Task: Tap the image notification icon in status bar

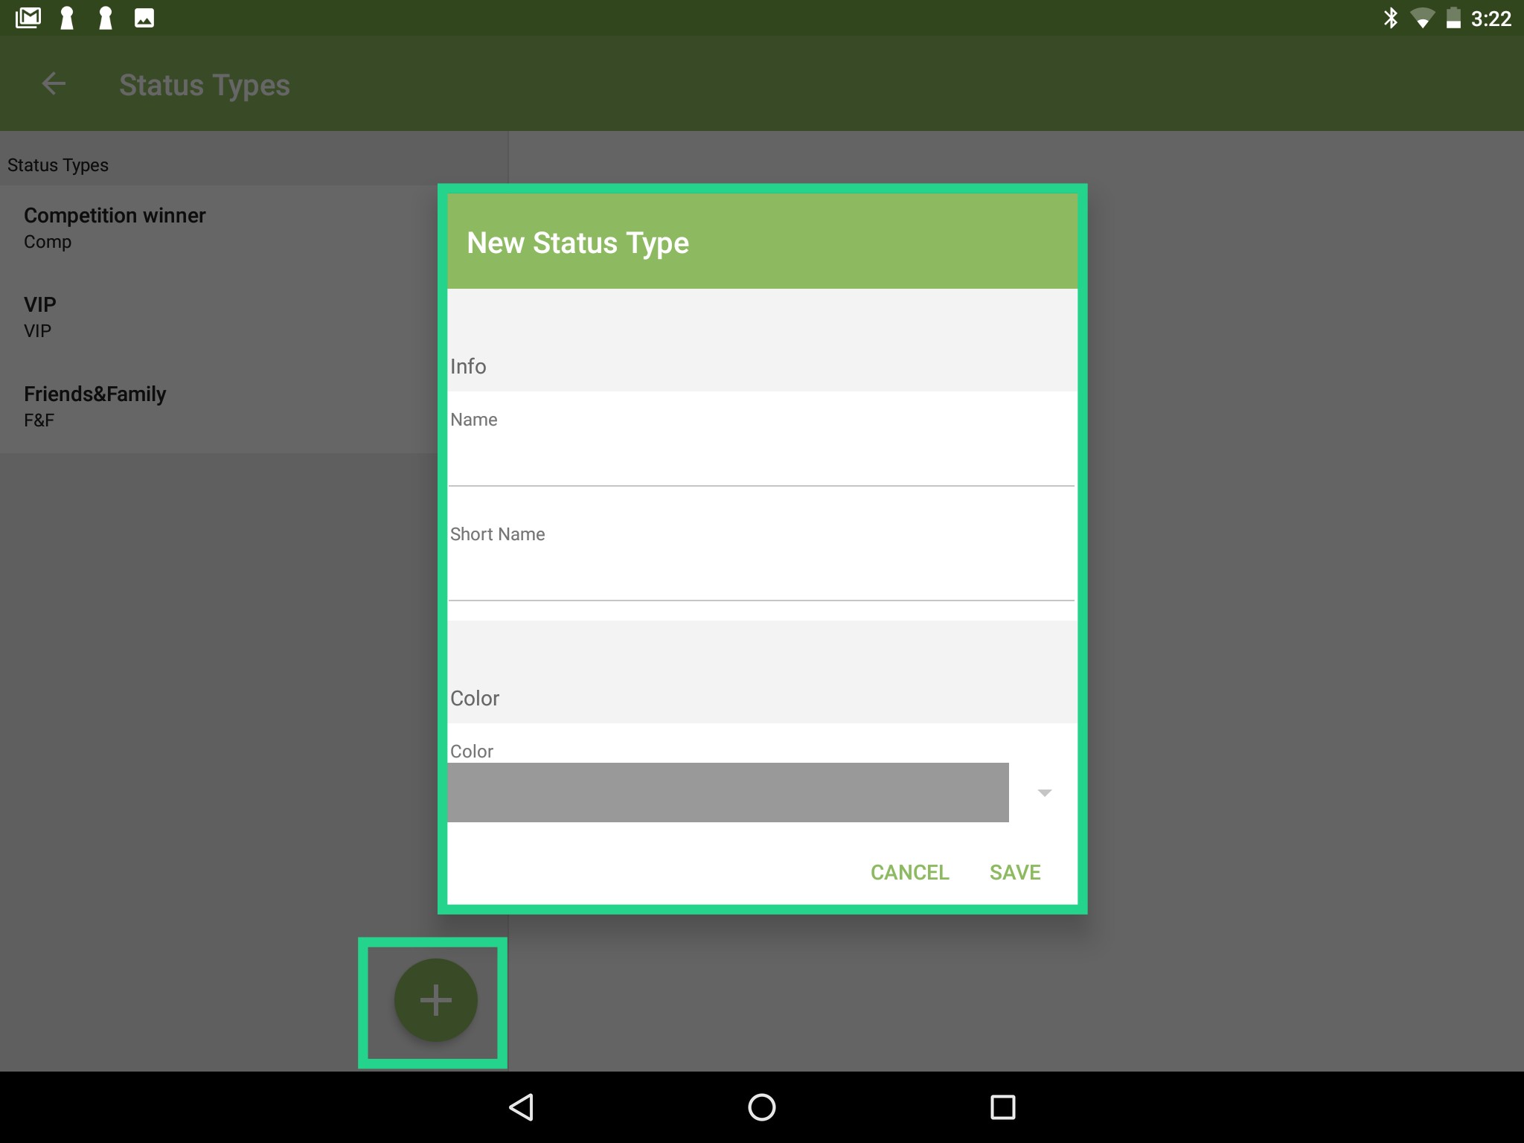Action: (144, 18)
